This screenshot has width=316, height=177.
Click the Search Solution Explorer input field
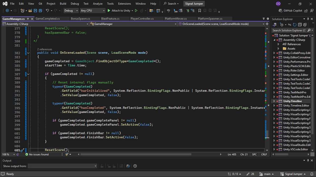point(289,30)
